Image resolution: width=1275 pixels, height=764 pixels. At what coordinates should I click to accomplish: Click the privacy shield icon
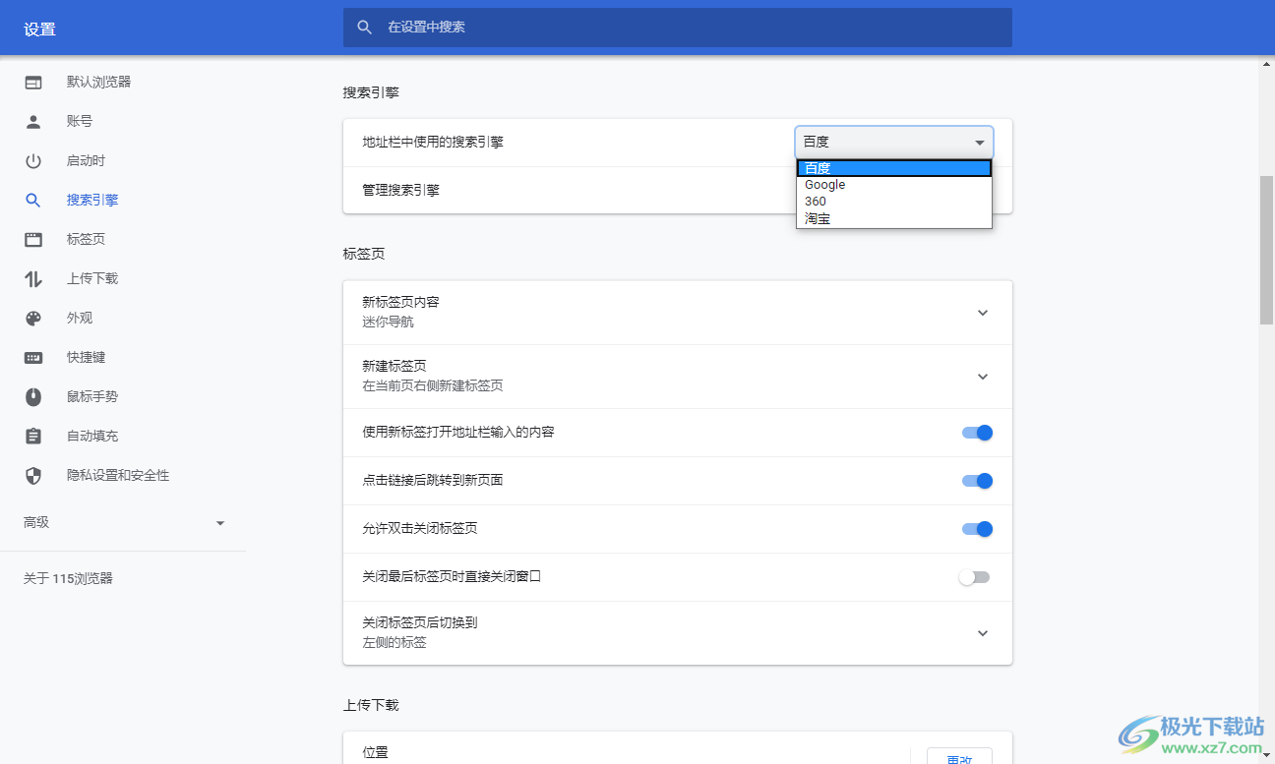point(33,476)
